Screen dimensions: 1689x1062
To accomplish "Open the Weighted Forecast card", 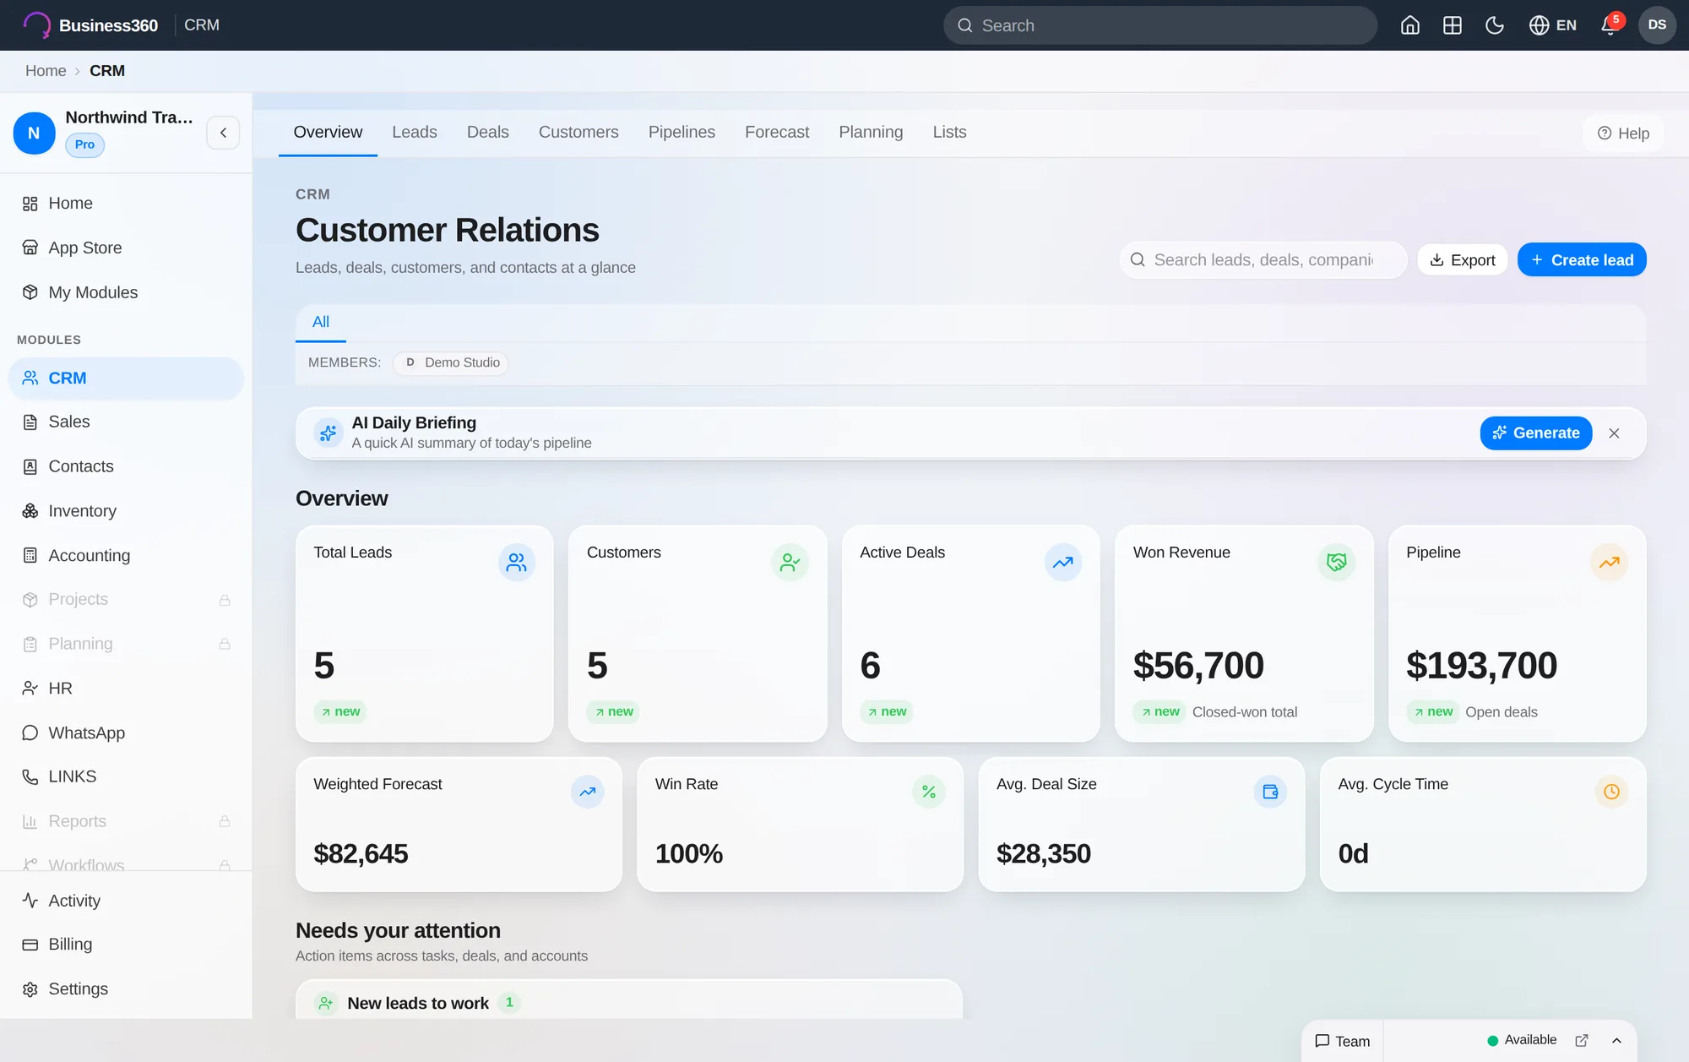I will click(459, 825).
